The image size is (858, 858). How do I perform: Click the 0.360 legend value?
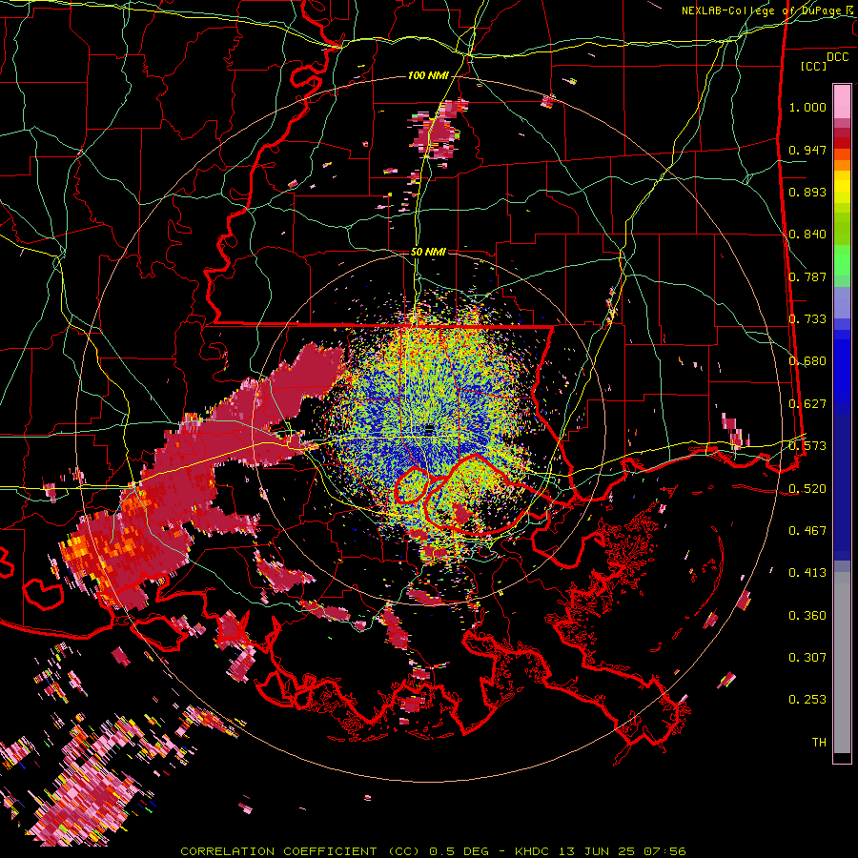[x=807, y=616]
